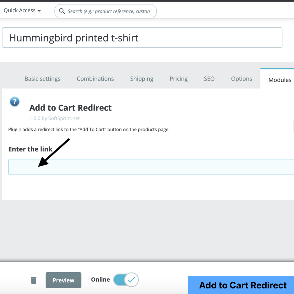
Task: Open the help question mark icon
Action: 15,101
